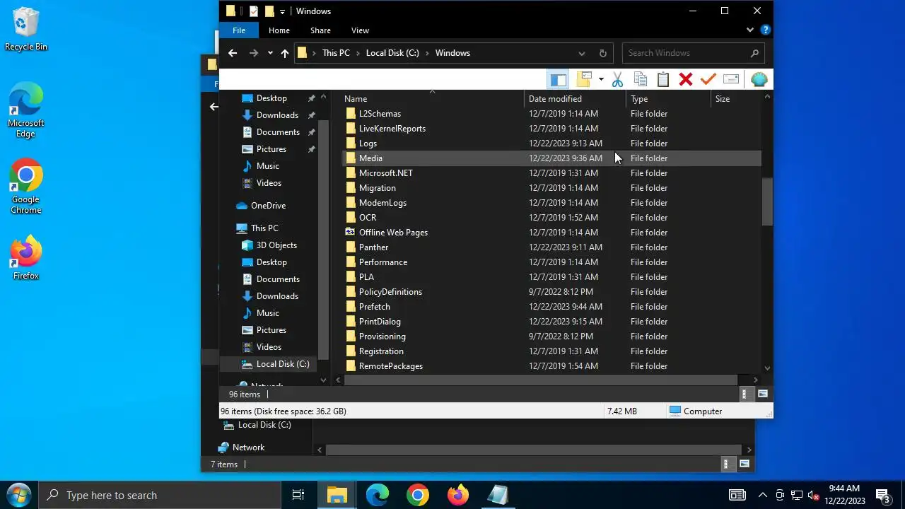Open the Google Chrome desktop shortcut
The image size is (905, 509).
[25, 187]
